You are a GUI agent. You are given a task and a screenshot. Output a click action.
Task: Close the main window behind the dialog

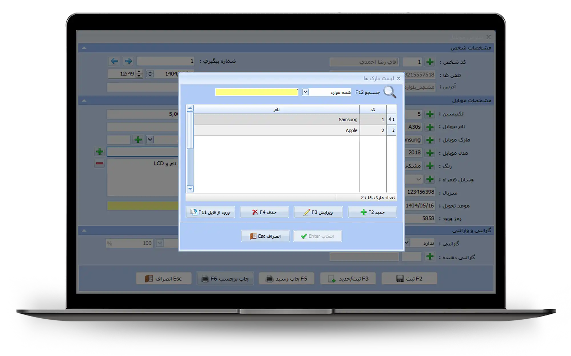point(488,37)
